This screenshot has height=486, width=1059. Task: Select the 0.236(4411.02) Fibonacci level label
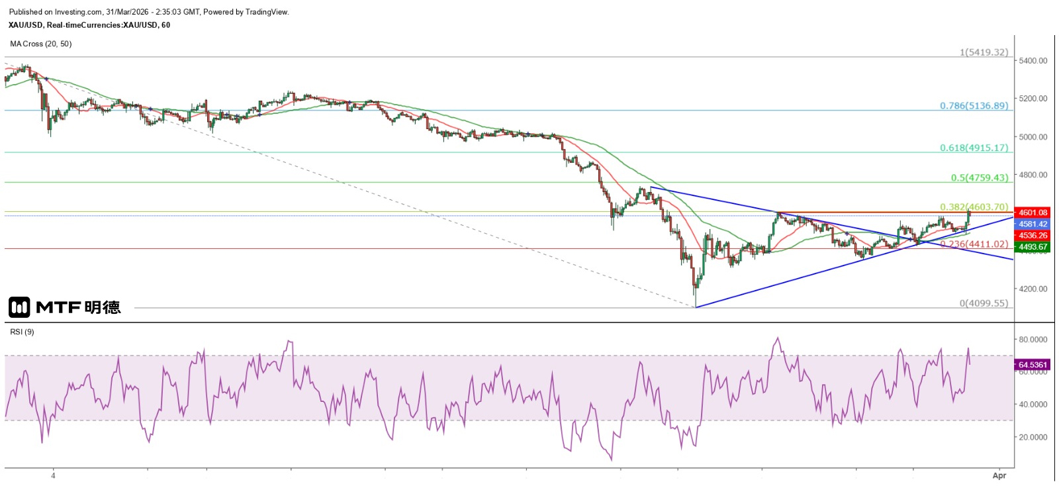point(974,244)
